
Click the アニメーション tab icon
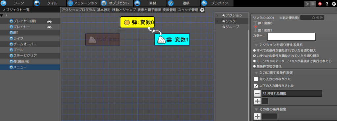[70, 3]
